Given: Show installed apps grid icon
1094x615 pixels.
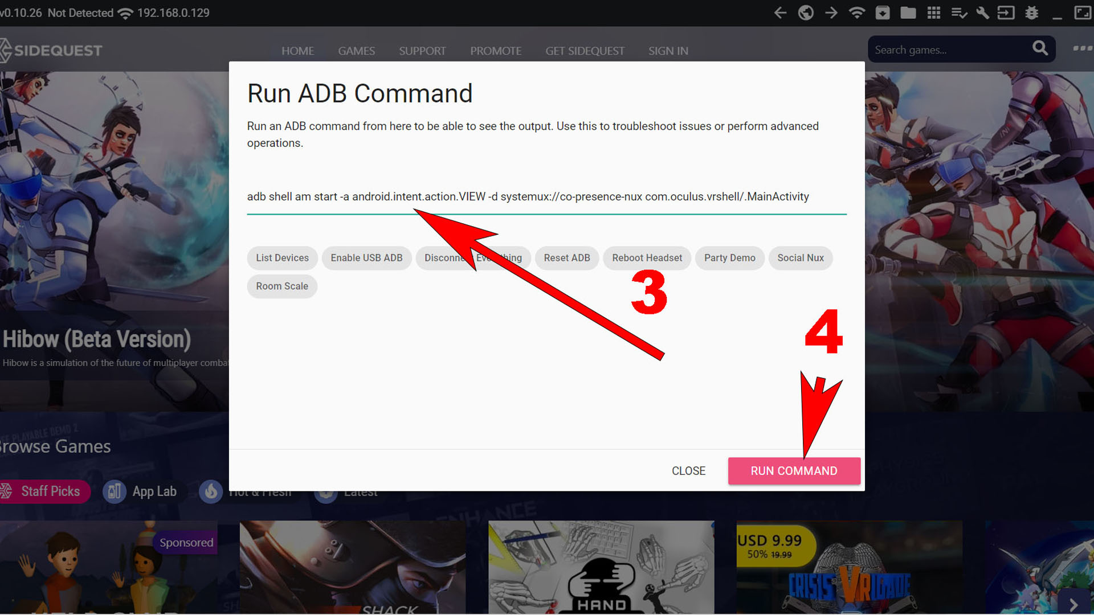Looking at the screenshot, I should [x=934, y=13].
